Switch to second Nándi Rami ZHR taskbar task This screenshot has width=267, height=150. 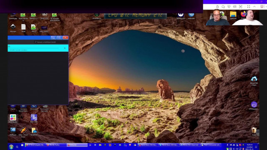pos(169,145)
